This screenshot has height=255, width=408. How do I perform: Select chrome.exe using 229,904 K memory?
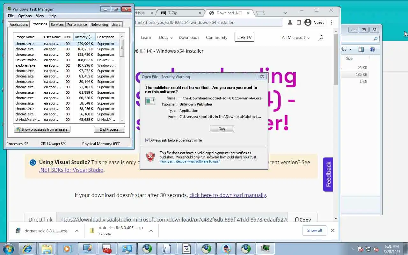[66, 44]
